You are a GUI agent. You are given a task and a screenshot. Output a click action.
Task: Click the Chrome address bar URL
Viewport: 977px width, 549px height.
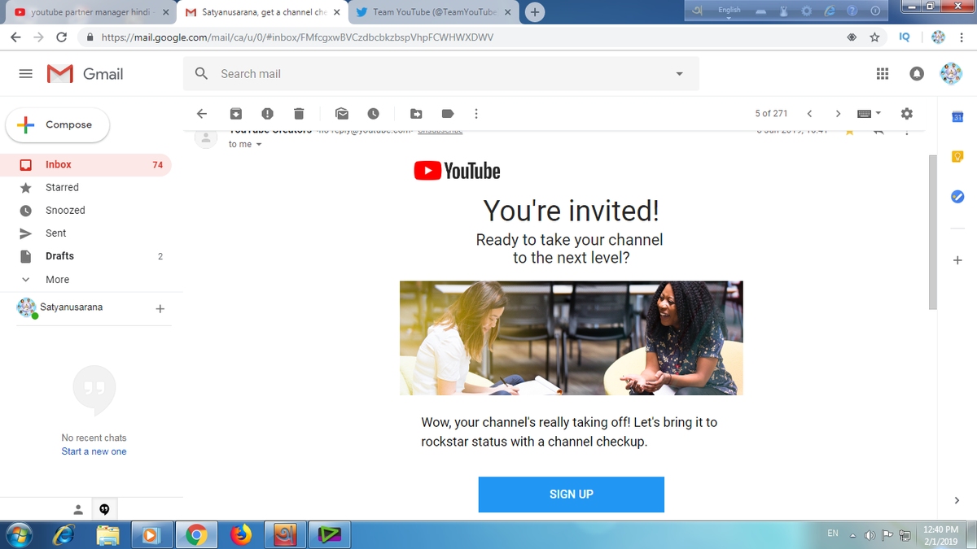[296, 37]
